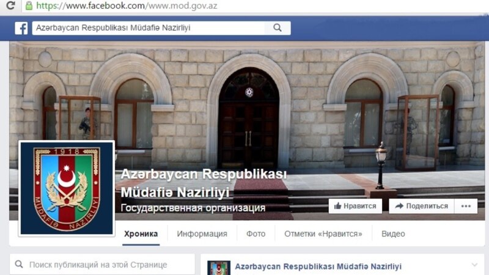Click the share arrow icon on Поделиться
Image resolution: width=489 pixels, height=275 pixels.
pos(399,206)
